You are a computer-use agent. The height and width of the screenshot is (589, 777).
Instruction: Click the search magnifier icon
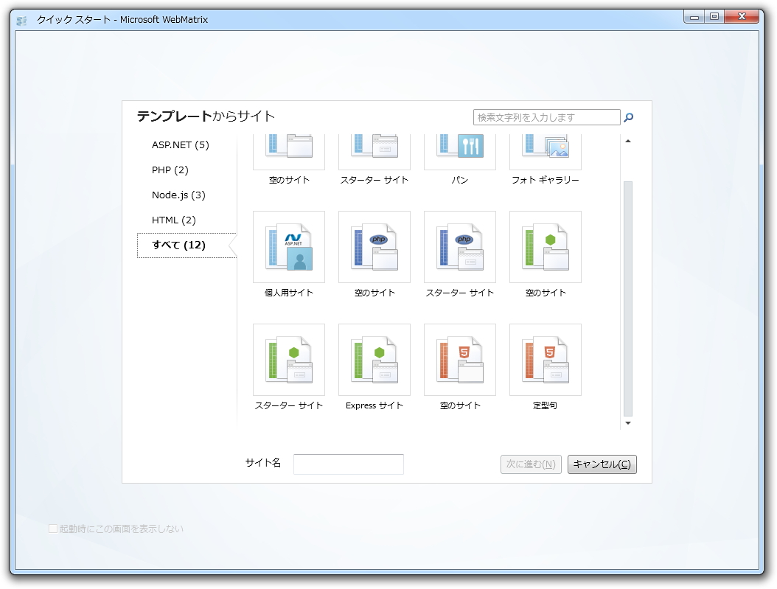click(628, 116)
